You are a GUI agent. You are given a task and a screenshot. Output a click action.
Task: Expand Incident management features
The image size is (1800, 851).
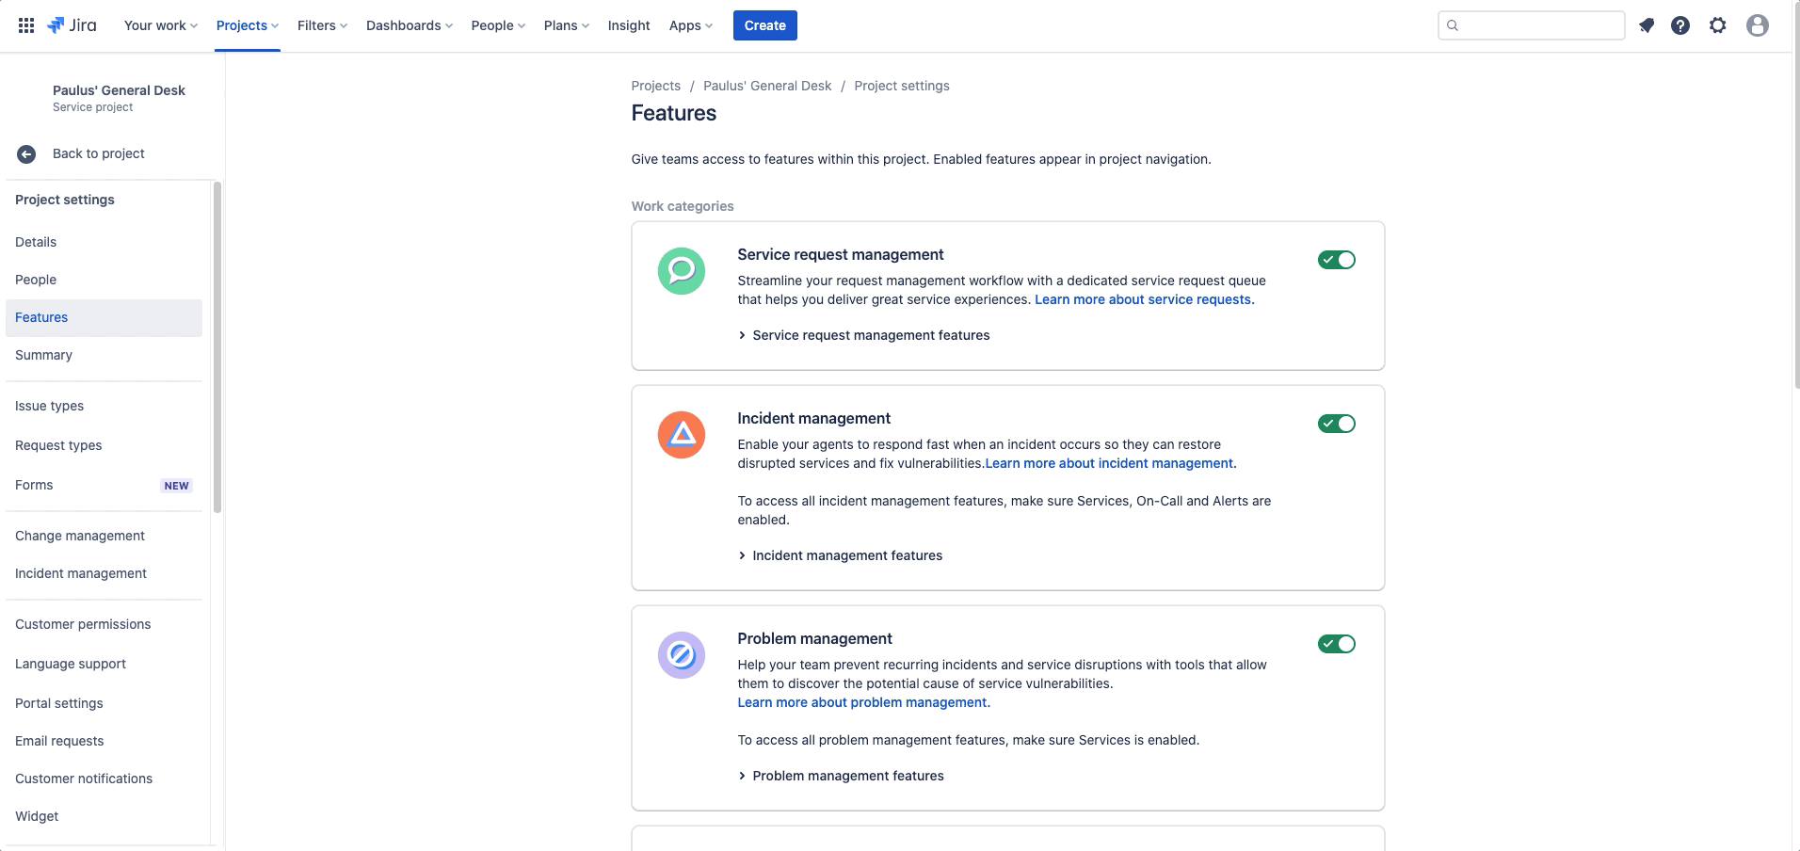tap(840, 555)
